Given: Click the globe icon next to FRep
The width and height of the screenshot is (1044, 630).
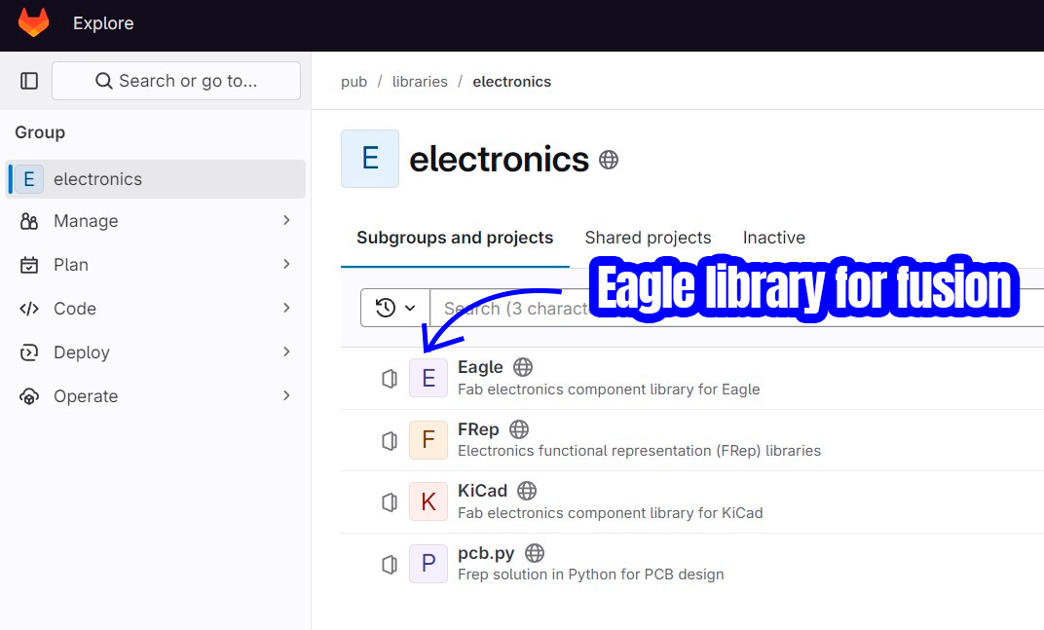Looking at the screenshot, I should coord(519,429).
